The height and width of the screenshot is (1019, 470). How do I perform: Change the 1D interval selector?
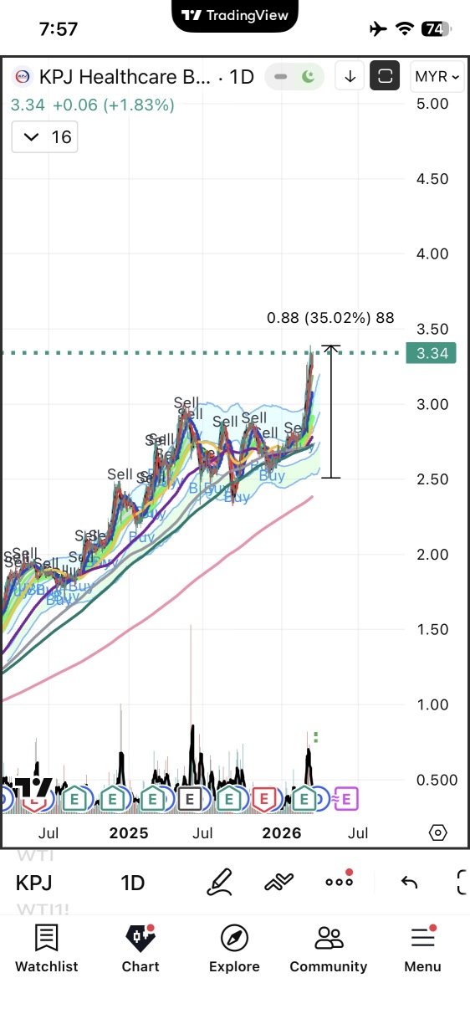[x=132, y=883]
